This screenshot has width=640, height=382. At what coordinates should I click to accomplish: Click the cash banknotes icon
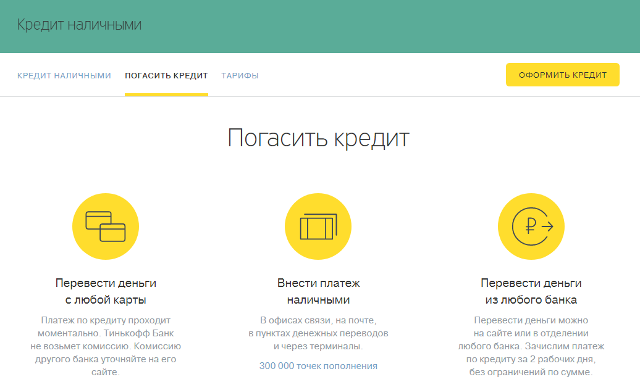[318, 226]
